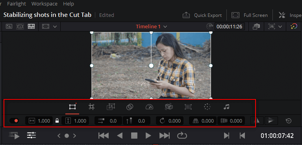Click the 01:00:07:42 timecode display
The image size is (302, 145).
277,136
